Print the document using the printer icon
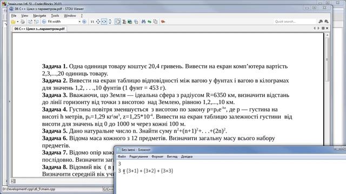346x194 pixels. click(23, 22)
